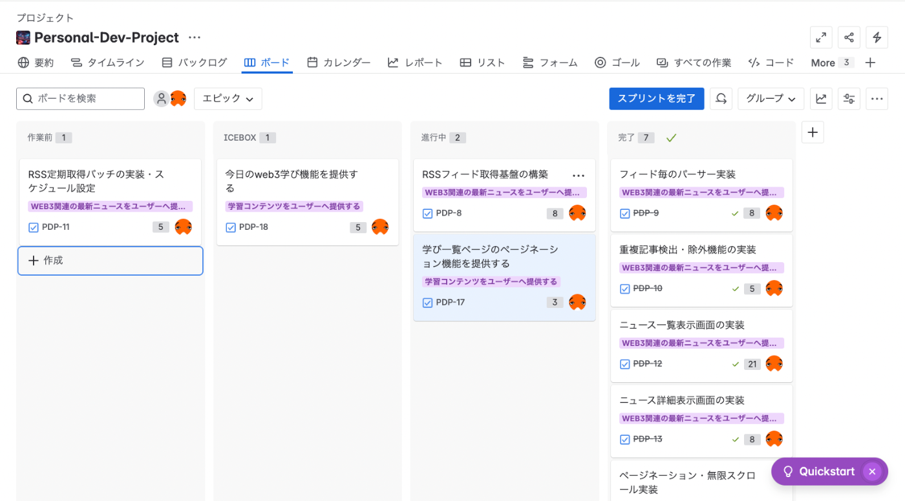
Task: Click the share icon
Action: [849, 37]
